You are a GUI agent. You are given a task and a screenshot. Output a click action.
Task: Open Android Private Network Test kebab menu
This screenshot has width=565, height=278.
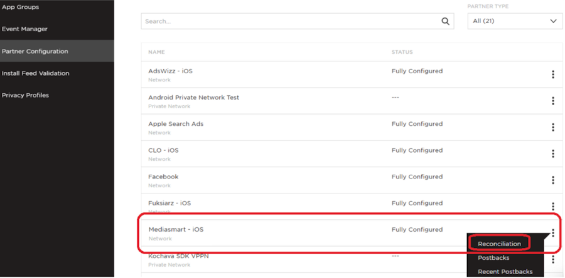pyautogui.click(x=552, y=101)
